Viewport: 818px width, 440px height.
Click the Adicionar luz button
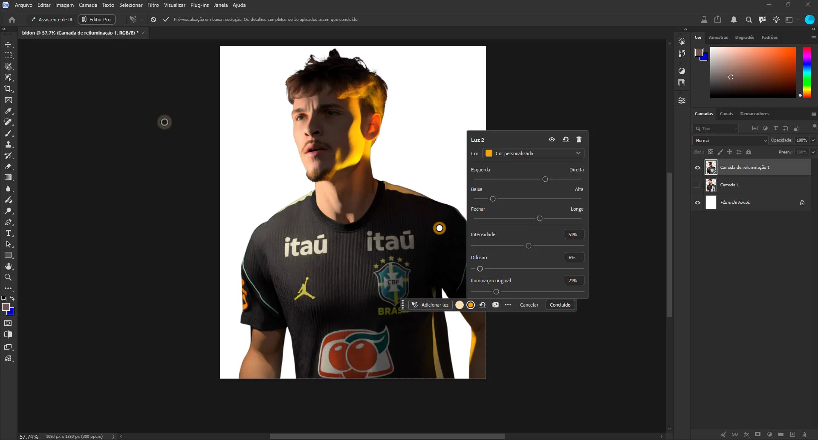(430, 305)
